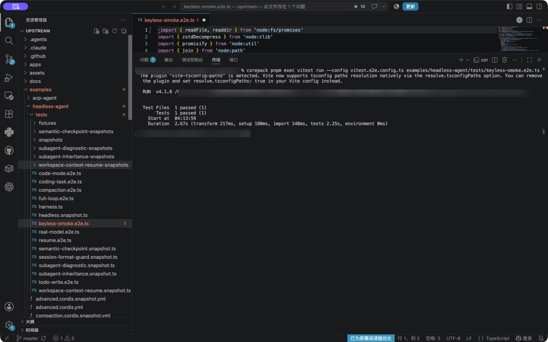548x342 pixels.
Task: Click errors and warnings count in status bar
Action: coord(64,338)
